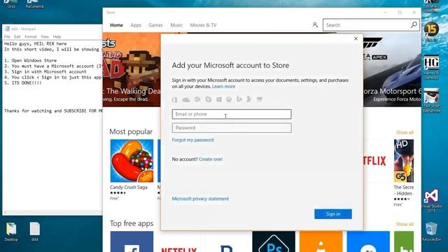Close the Microsoft account sign-in dialog

pos(356,38)
